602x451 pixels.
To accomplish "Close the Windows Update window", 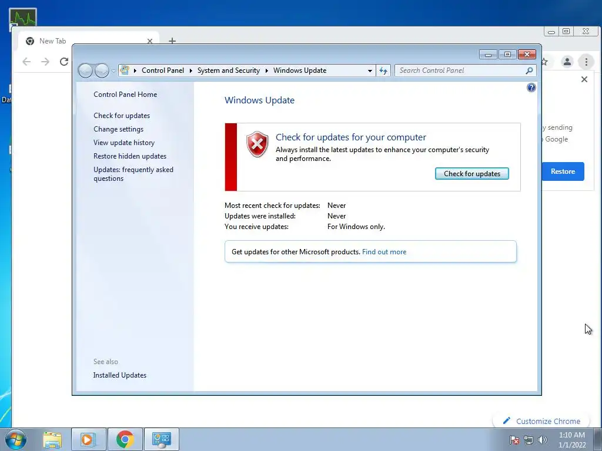I will (527, 55).
